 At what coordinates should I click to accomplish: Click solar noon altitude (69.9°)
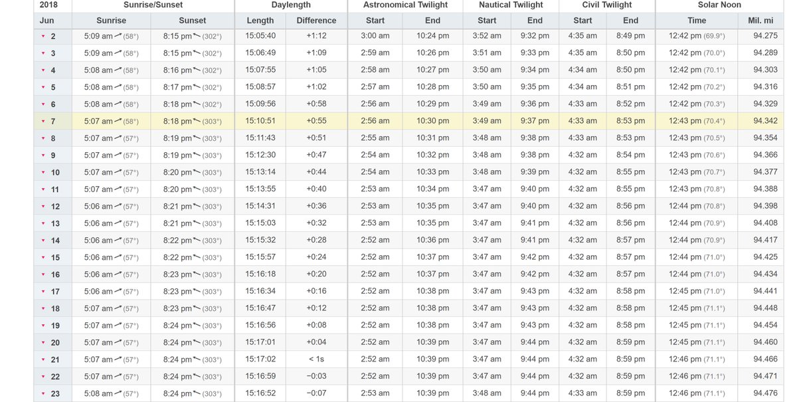[714, 36]
